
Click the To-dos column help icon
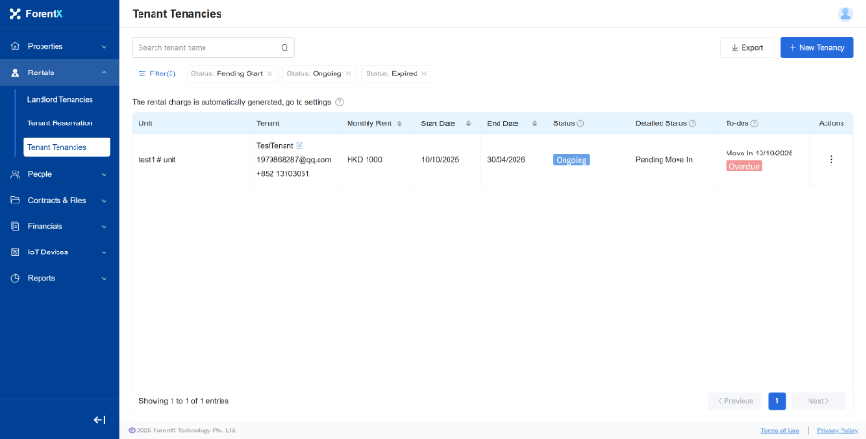pos(754,123)
